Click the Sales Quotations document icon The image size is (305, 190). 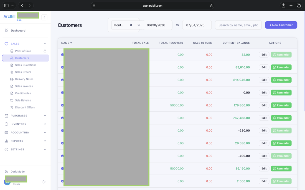(x=12, y=65)
